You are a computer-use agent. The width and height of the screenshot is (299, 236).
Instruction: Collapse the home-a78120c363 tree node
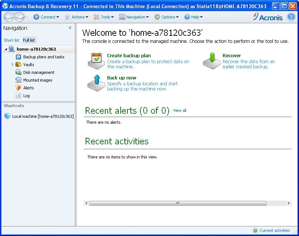7,49
